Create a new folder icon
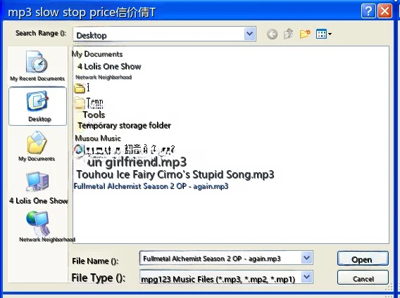 (x=305, y=34)
